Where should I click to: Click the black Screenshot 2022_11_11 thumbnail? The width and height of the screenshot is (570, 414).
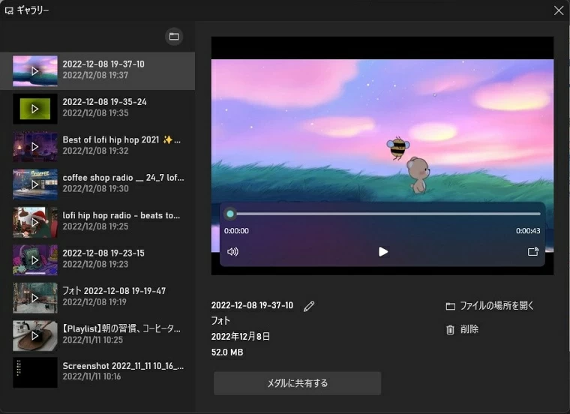tap(35, 372)
